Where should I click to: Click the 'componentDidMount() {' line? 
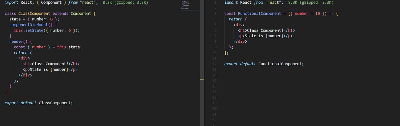[33, 25]
